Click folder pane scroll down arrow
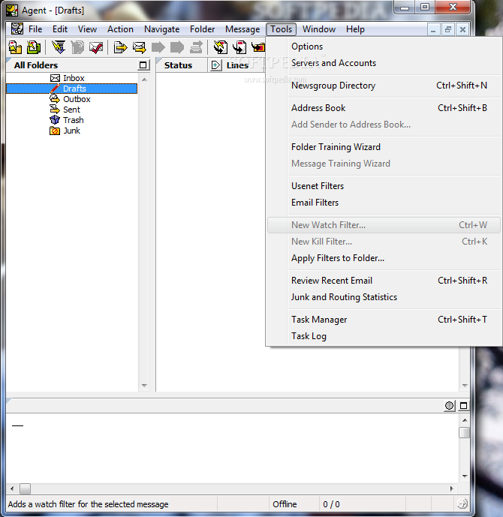The height and width of the screenshot is (517, 503). (x=144, y=385)
